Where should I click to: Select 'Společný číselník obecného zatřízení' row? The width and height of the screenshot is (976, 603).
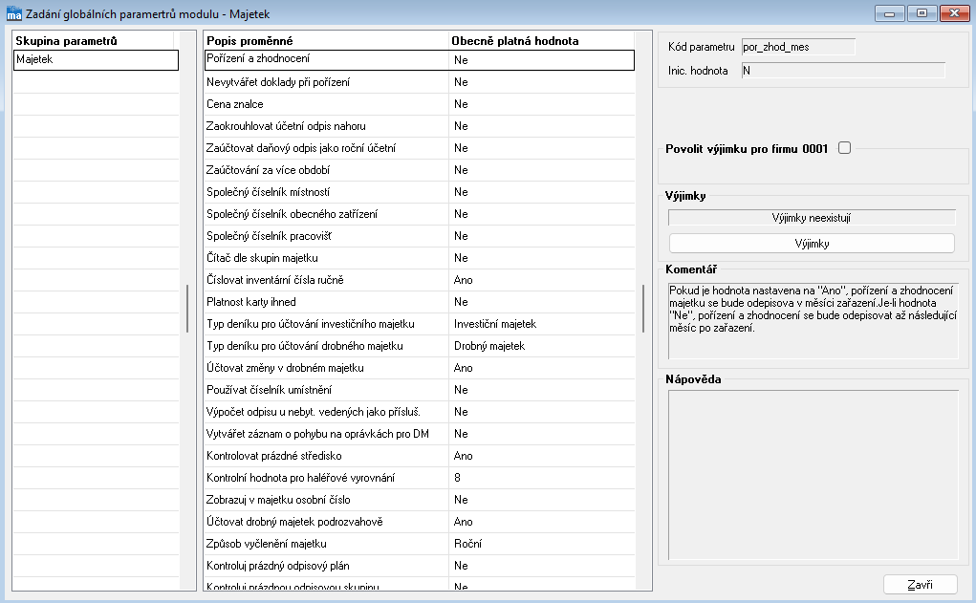(x=420, y=214)
